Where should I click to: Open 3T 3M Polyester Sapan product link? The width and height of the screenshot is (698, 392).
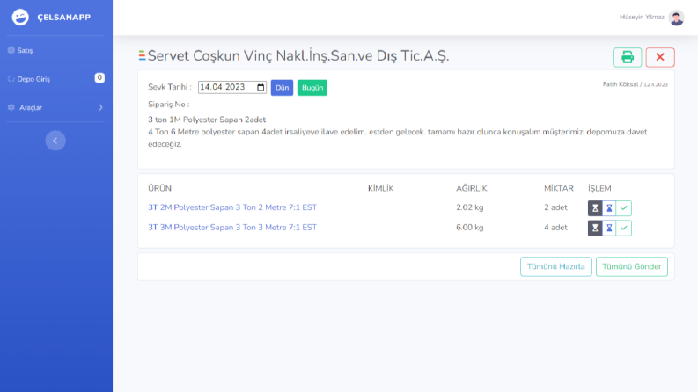coord(232,228)
